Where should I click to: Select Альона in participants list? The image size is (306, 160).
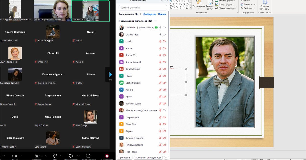pyautogui.click(x=143, y=90)
